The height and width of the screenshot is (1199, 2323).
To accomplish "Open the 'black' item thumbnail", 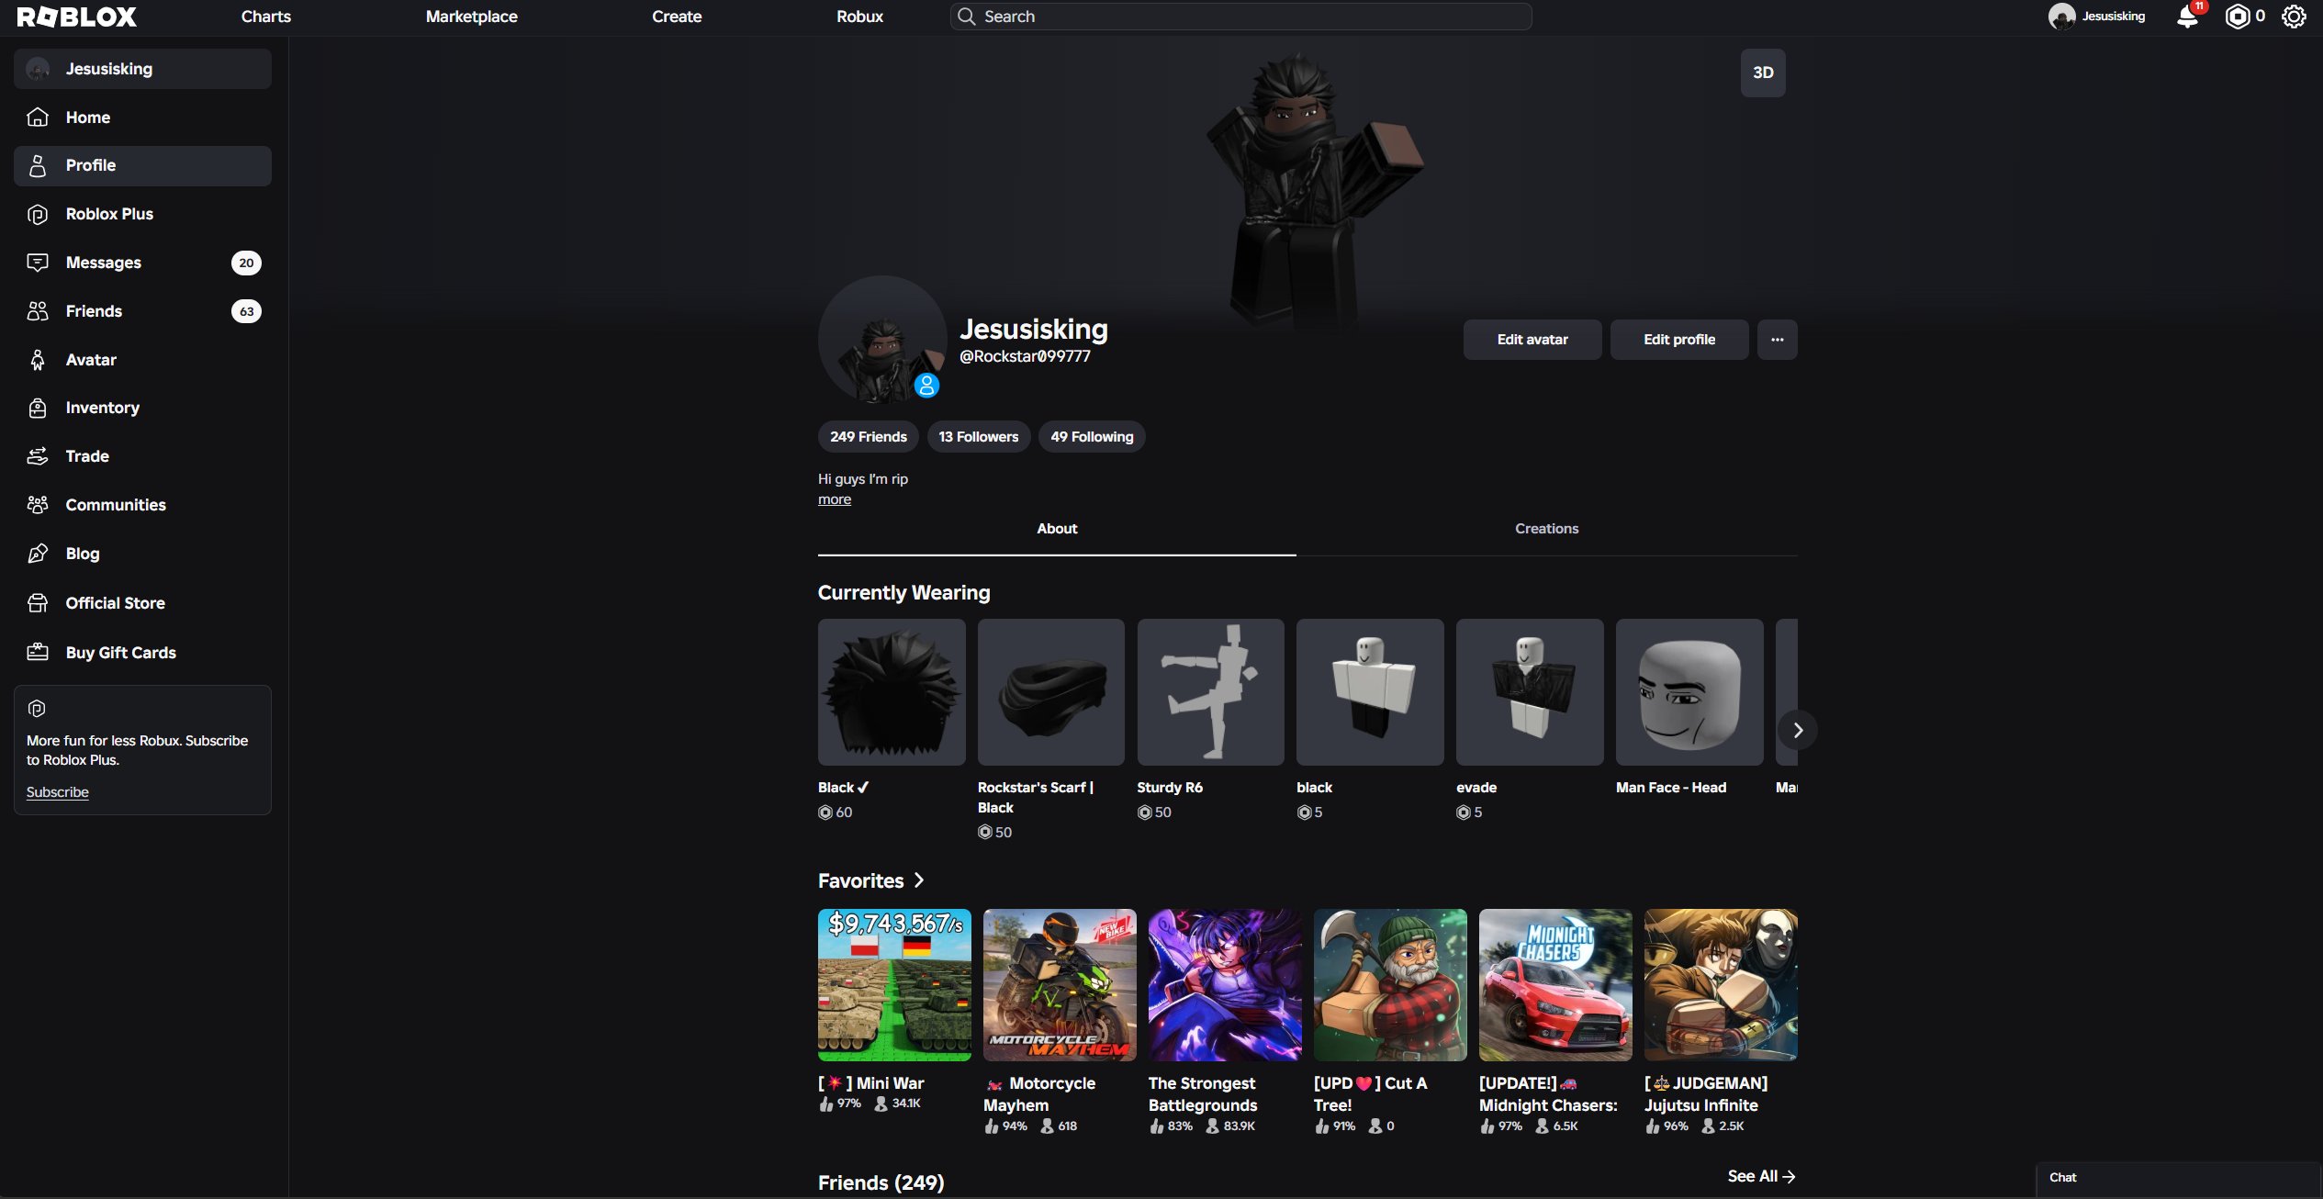I will pos(1370,692).
